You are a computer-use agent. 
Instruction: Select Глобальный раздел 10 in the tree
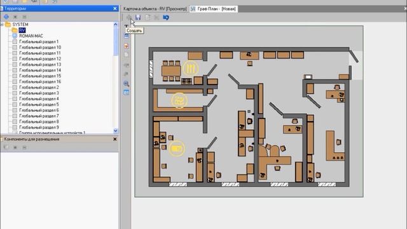click(40, 47)
